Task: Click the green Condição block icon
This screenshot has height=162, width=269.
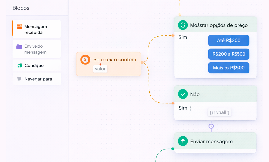Action: tap(20, 66)
